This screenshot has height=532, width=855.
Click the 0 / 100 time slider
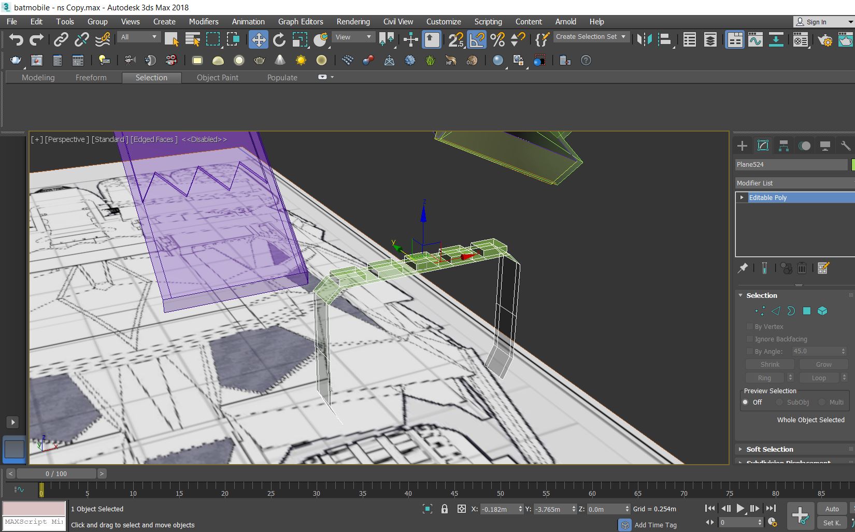click(x=56, y=473)
